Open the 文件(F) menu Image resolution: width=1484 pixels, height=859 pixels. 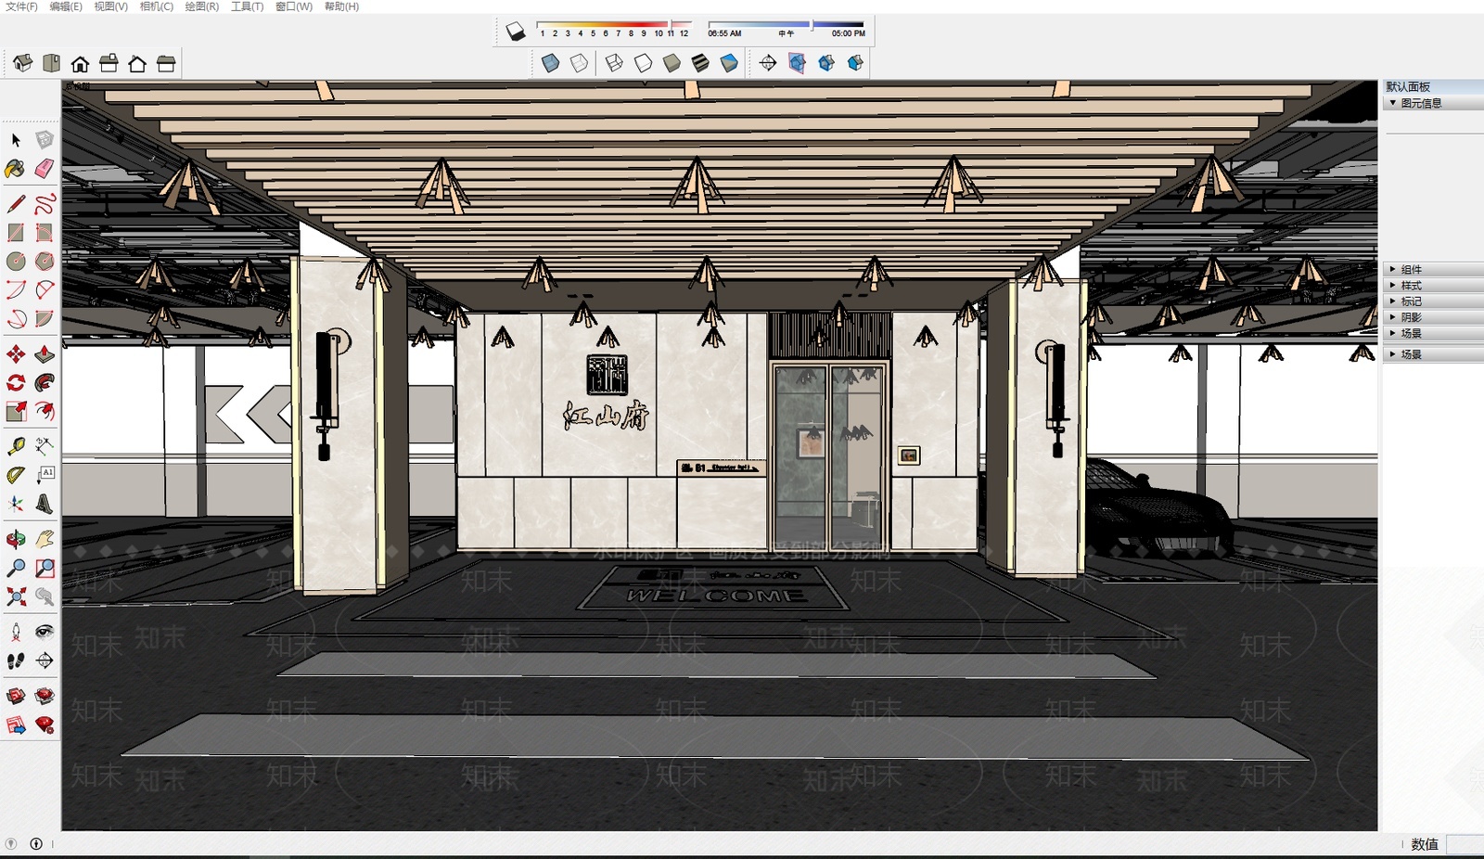(x=21, y=6)
